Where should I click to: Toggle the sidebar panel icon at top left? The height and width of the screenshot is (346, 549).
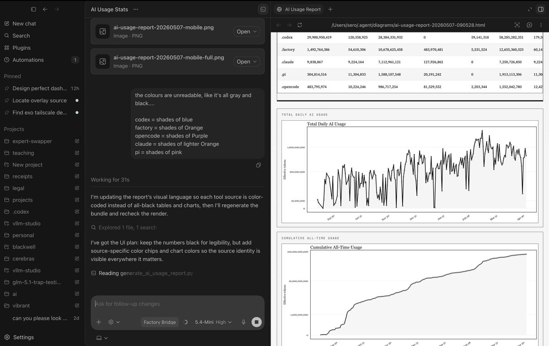33,9
